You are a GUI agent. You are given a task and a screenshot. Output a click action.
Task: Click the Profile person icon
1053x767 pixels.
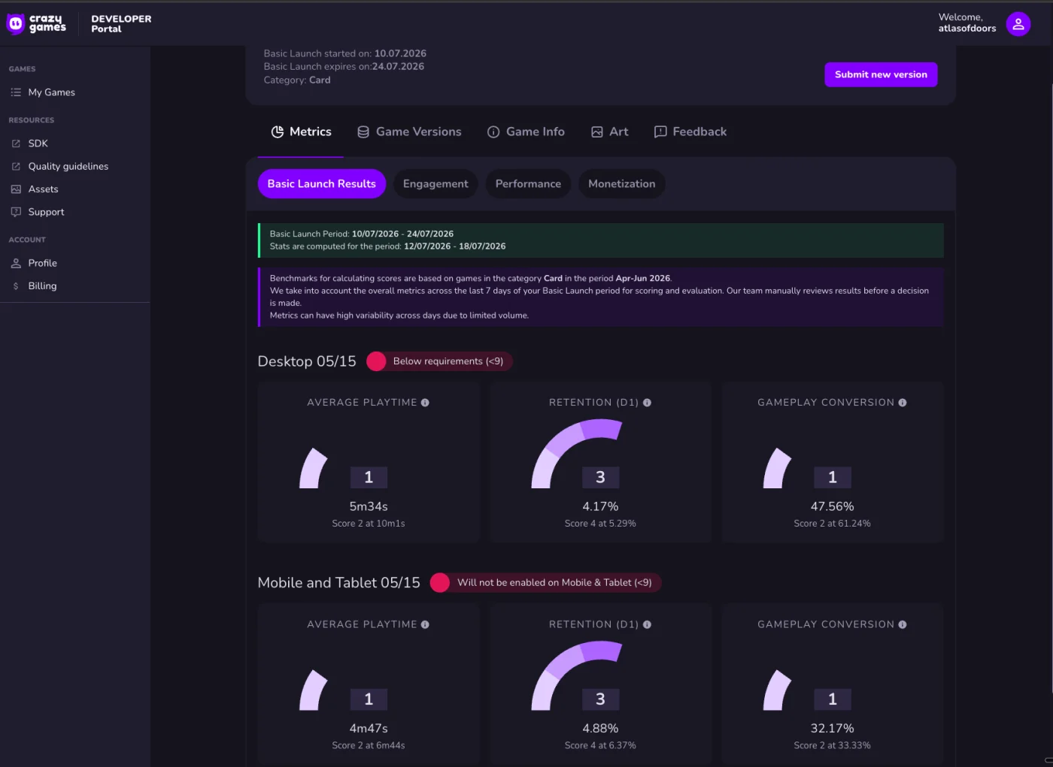point(16,264)
